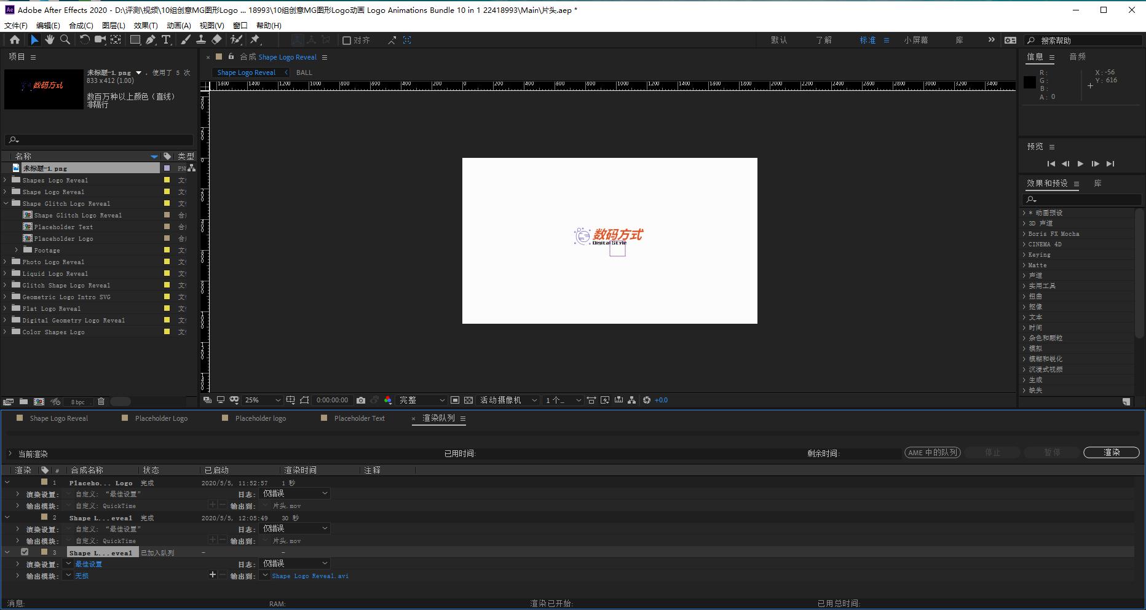Click the yellow label of Liquid Logo Reveal
Image resolution: width=1146 pixels, height=610 pixels.
(167, 274)
